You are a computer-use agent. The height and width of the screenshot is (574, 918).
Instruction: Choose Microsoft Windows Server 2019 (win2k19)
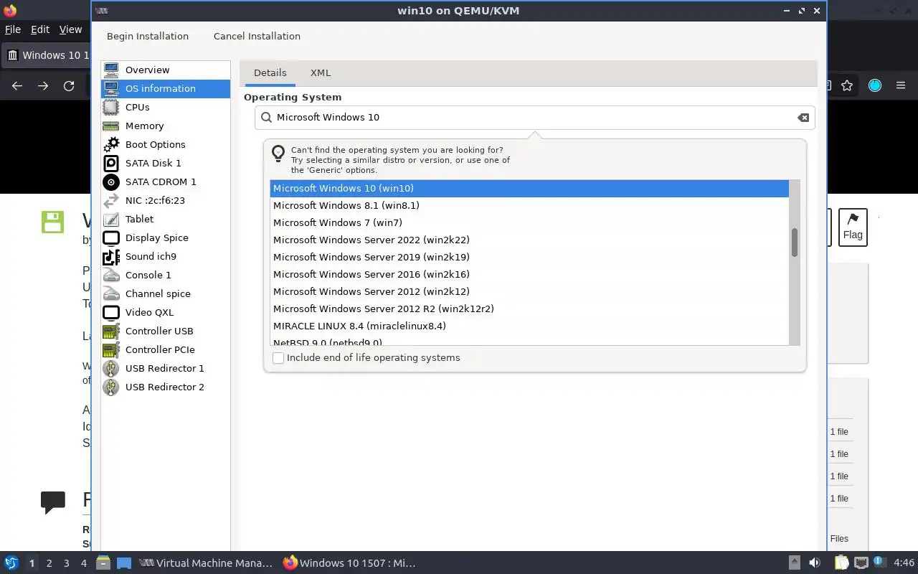pyautogui.click(x=529, y=257)
